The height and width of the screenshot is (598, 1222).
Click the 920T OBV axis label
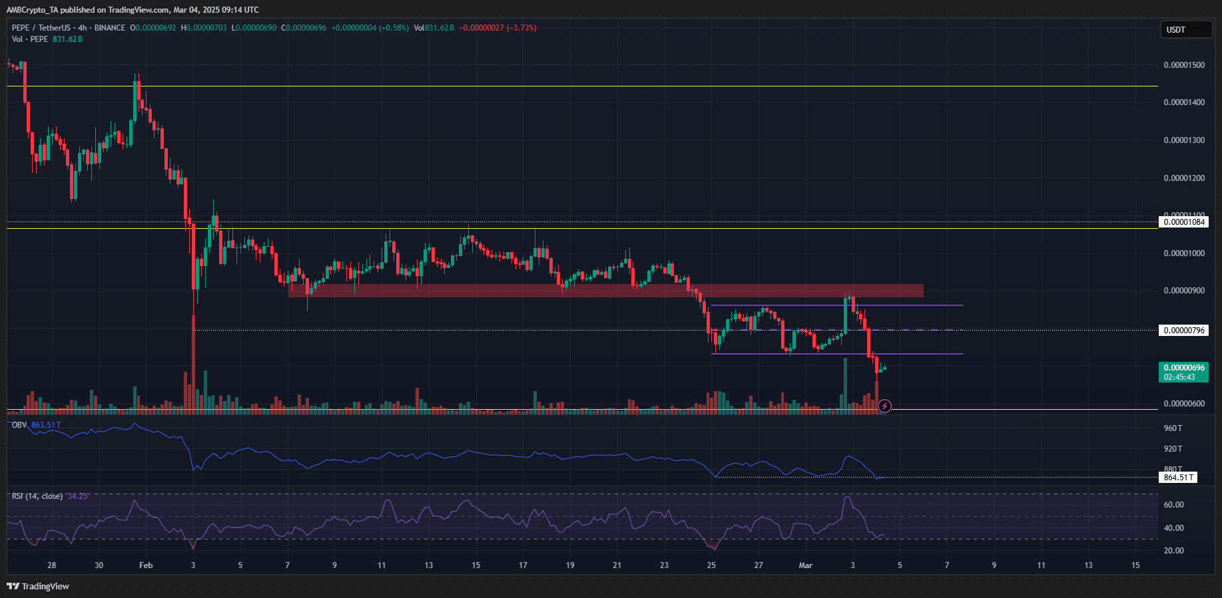[x=1173, y=449]
